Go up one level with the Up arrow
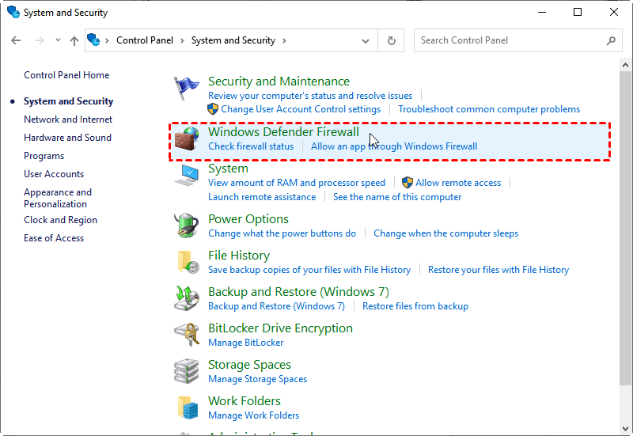633x436 pixels. pos(74,40)
